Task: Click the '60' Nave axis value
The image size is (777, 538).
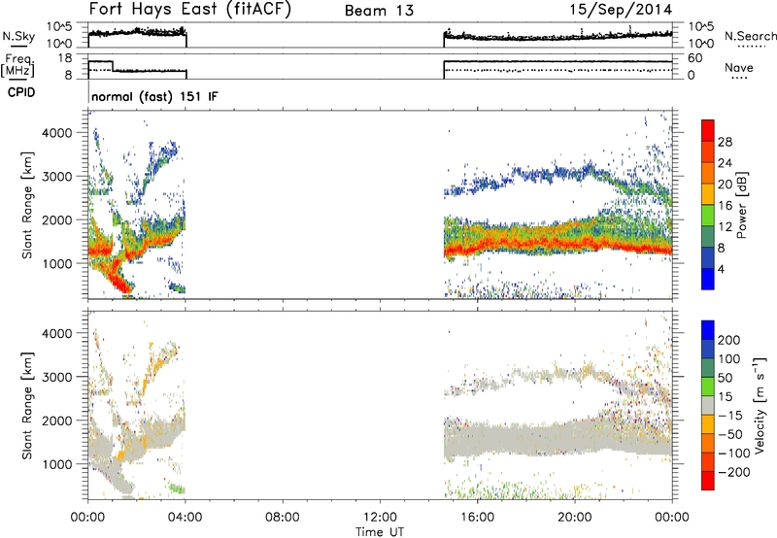Action: pos(695,58)
